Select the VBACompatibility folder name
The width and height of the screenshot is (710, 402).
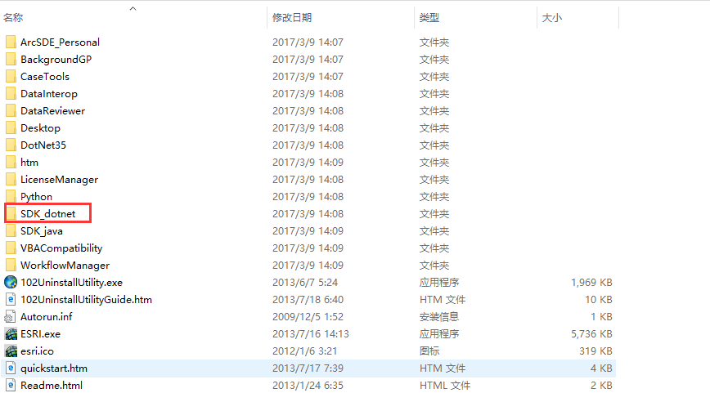(61, 248)
